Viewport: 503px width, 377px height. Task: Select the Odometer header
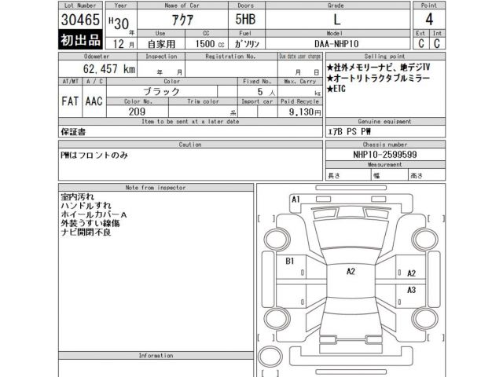(x=97, y=57)
